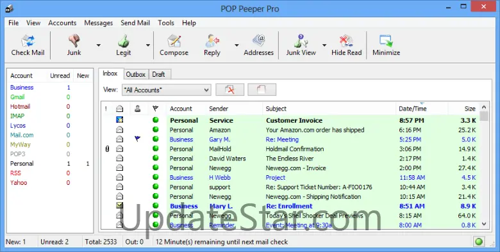The width and height of the screenshot is (500, 252).
Task: Click the Unread header in accounts panel
Action: [60, 75]
